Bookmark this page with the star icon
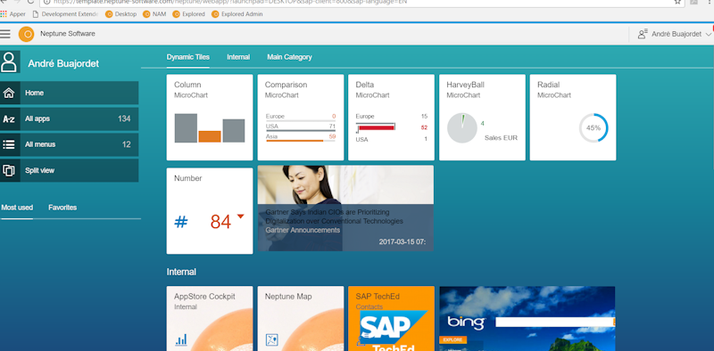Screen dimensions: 714x351 [x=677, y=2]
